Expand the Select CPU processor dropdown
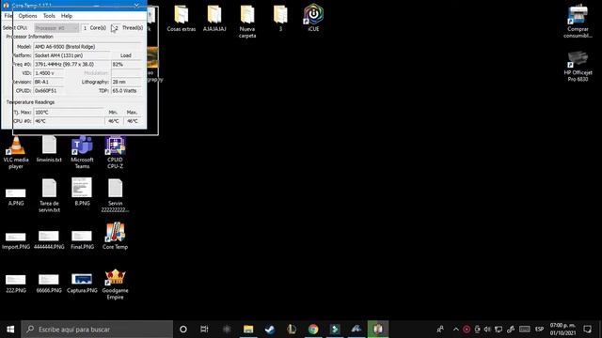Screen dimensions: 602x338 56,28
